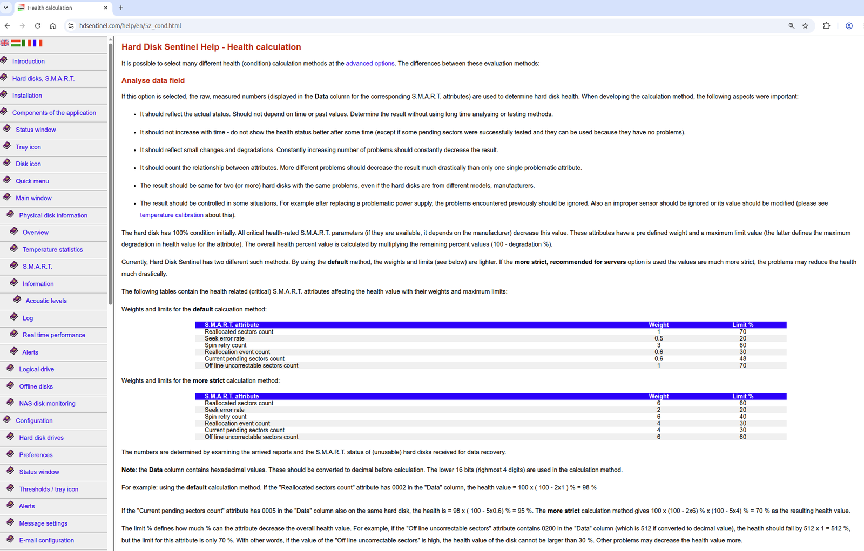
Task: Click the browser forward arrow
Action: (x=22, y=26)
